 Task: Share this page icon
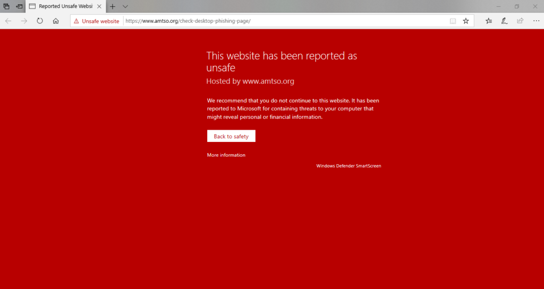pyautogui.click(x=520, y=21)
